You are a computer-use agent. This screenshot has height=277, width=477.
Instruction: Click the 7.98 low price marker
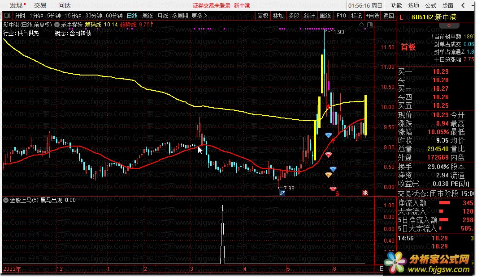pos(289,189)
